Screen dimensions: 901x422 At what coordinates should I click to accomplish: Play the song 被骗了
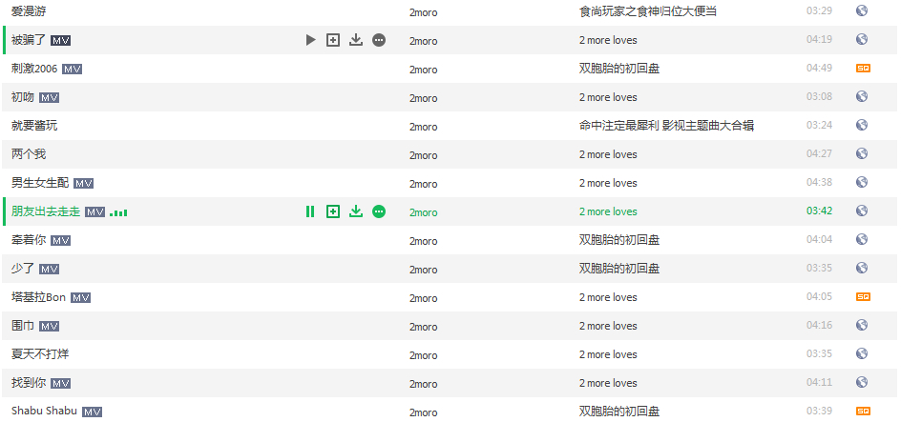(x=311, y=40)
